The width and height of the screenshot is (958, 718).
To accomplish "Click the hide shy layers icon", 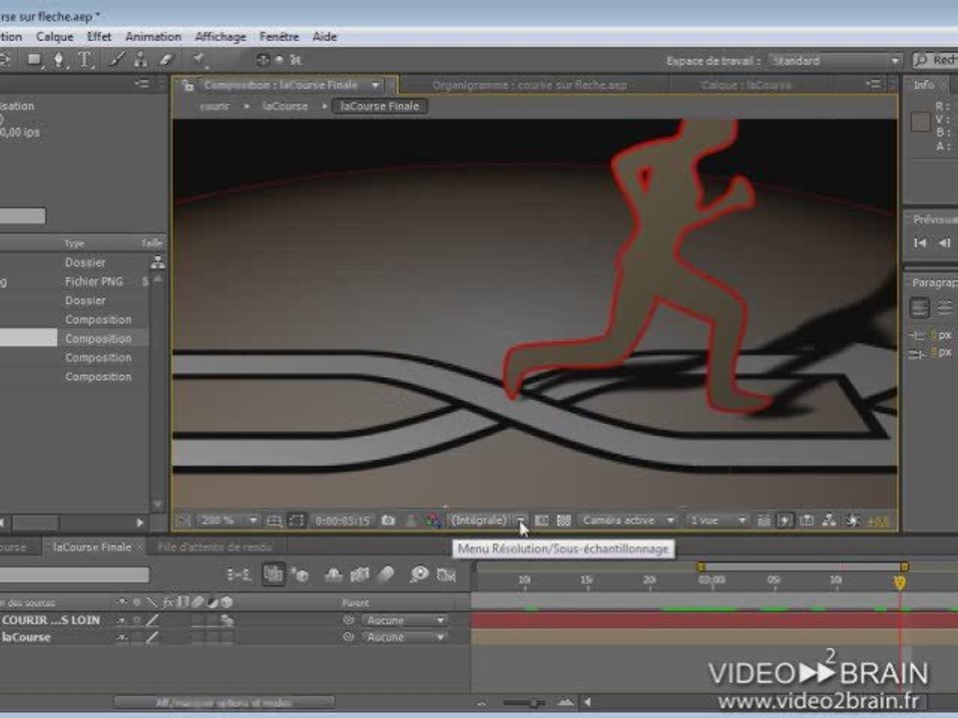I will point(333,574).
